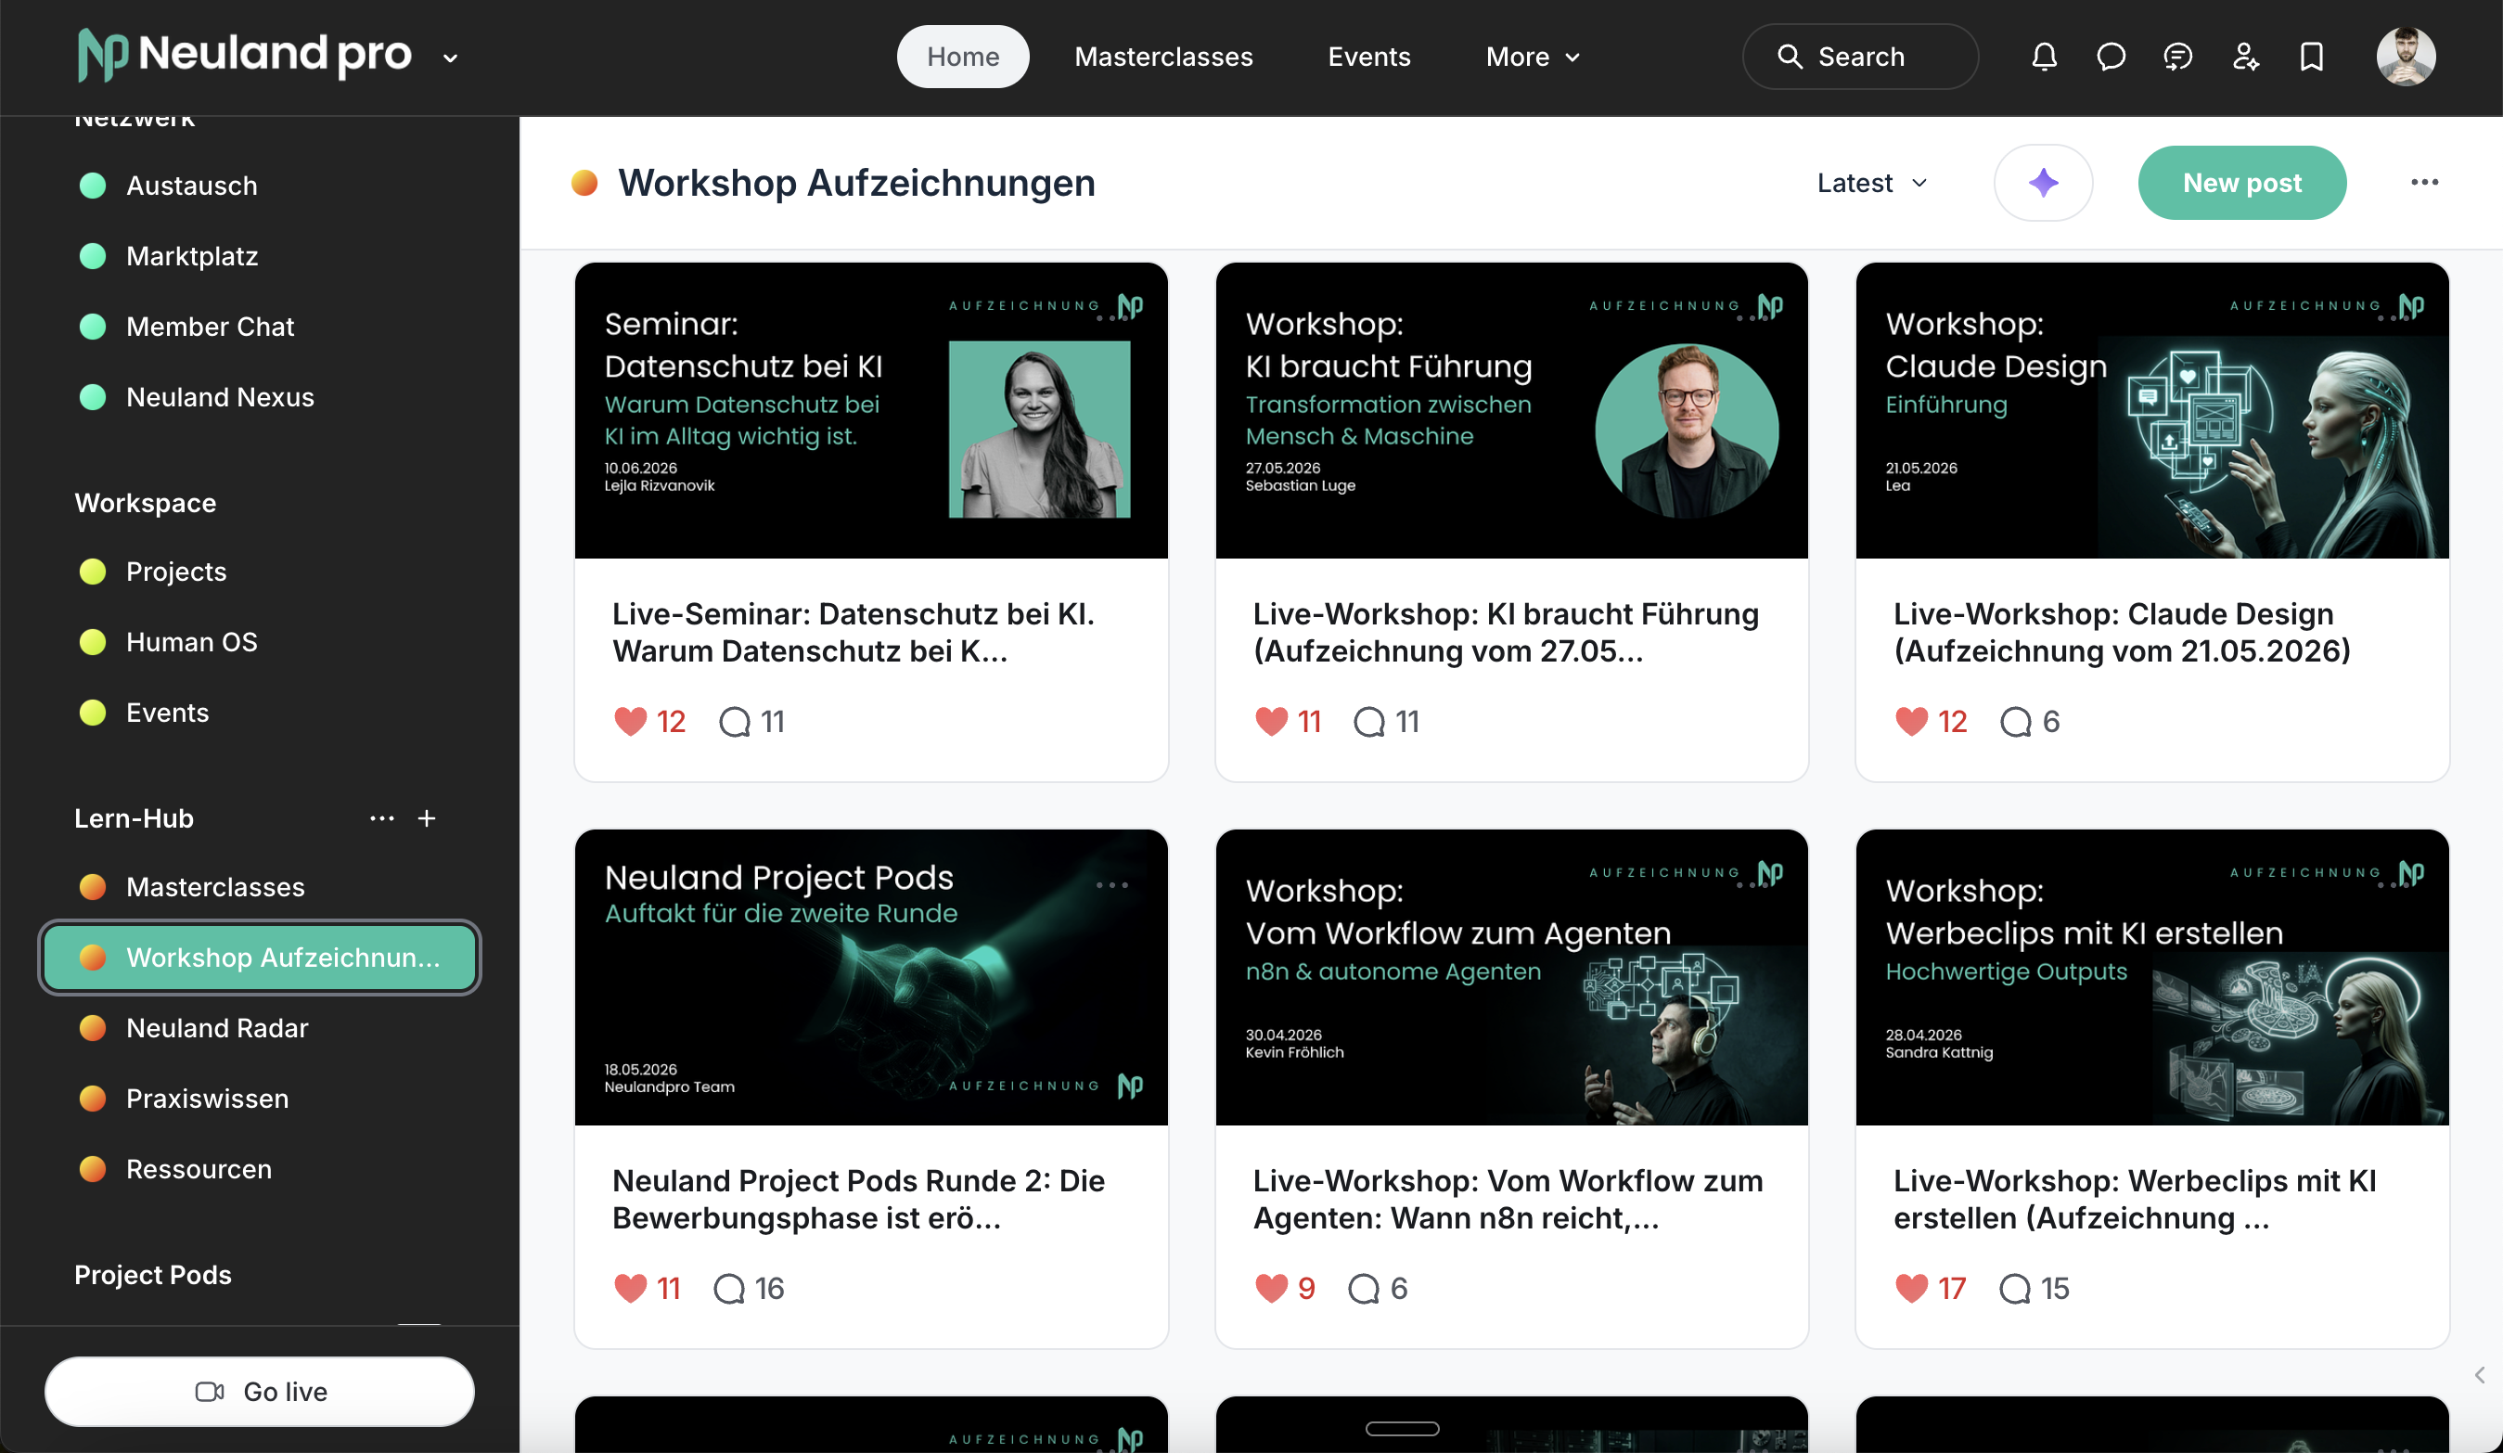Open Live-Seminar: Datenschutz bei KI title
Viewport: 2503px width, 1453px height.
point(854,633)
